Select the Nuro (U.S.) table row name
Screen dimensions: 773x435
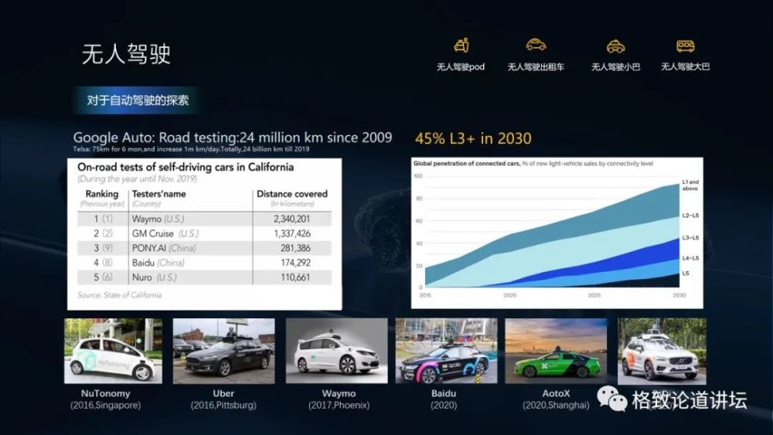[154, 277]
